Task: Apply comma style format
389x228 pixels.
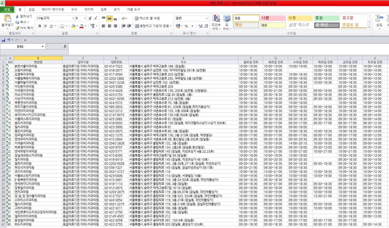Action: tap(192, 26)
